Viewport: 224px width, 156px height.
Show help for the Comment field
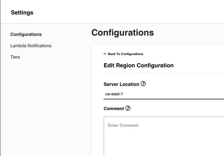click(x=128, y=108)
